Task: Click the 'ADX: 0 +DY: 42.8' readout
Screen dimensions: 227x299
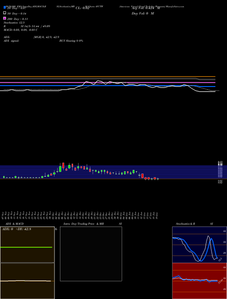Action: [16, 229]
